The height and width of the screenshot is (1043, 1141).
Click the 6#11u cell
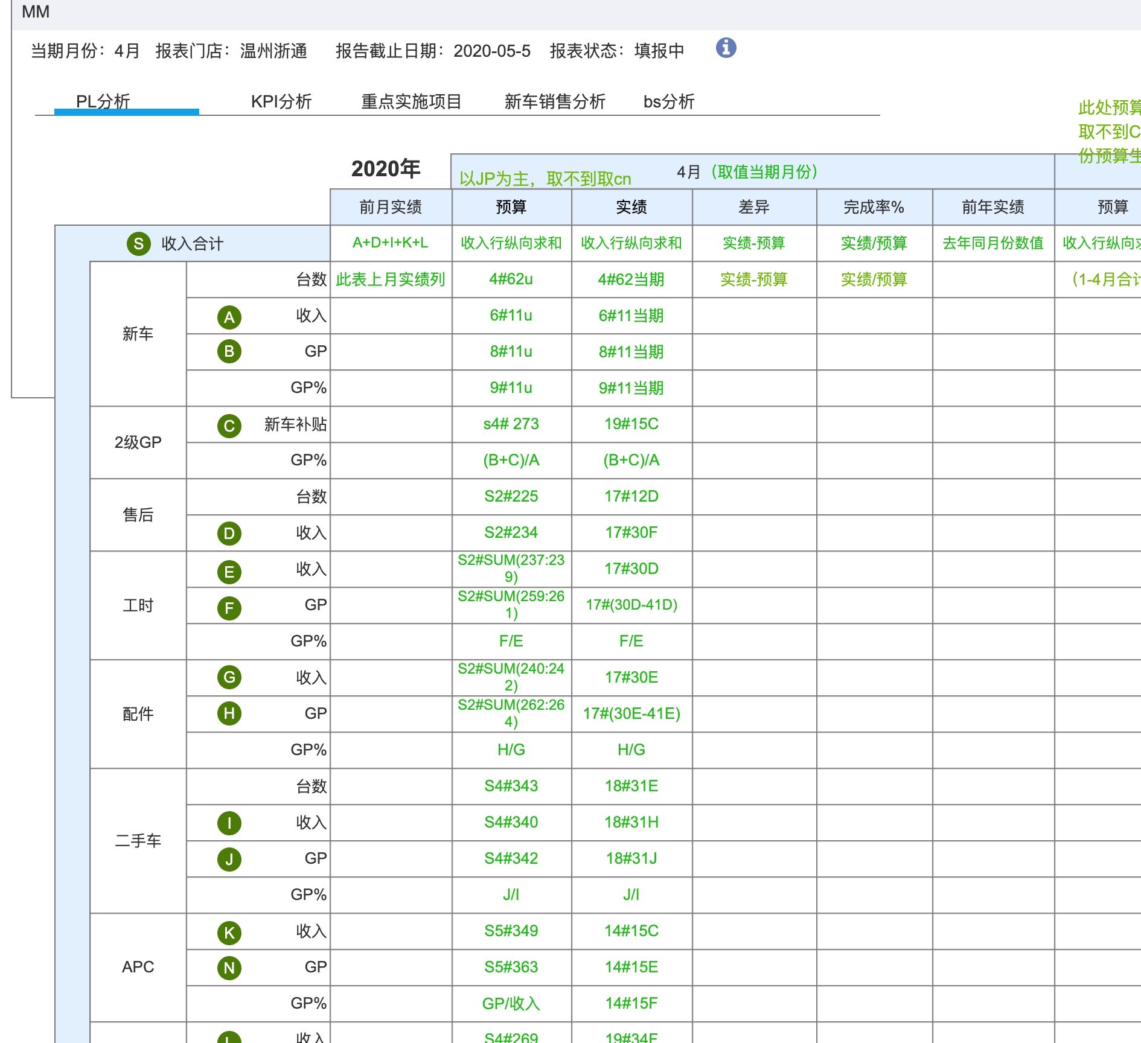pos(511,316)
